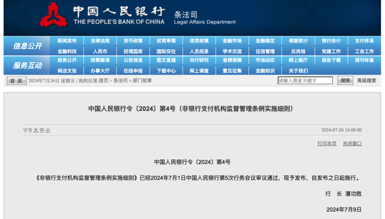Focus the search keyword input field
This screenshot has width=385, height=219.
pyautogui.click(x=305, y=80)
